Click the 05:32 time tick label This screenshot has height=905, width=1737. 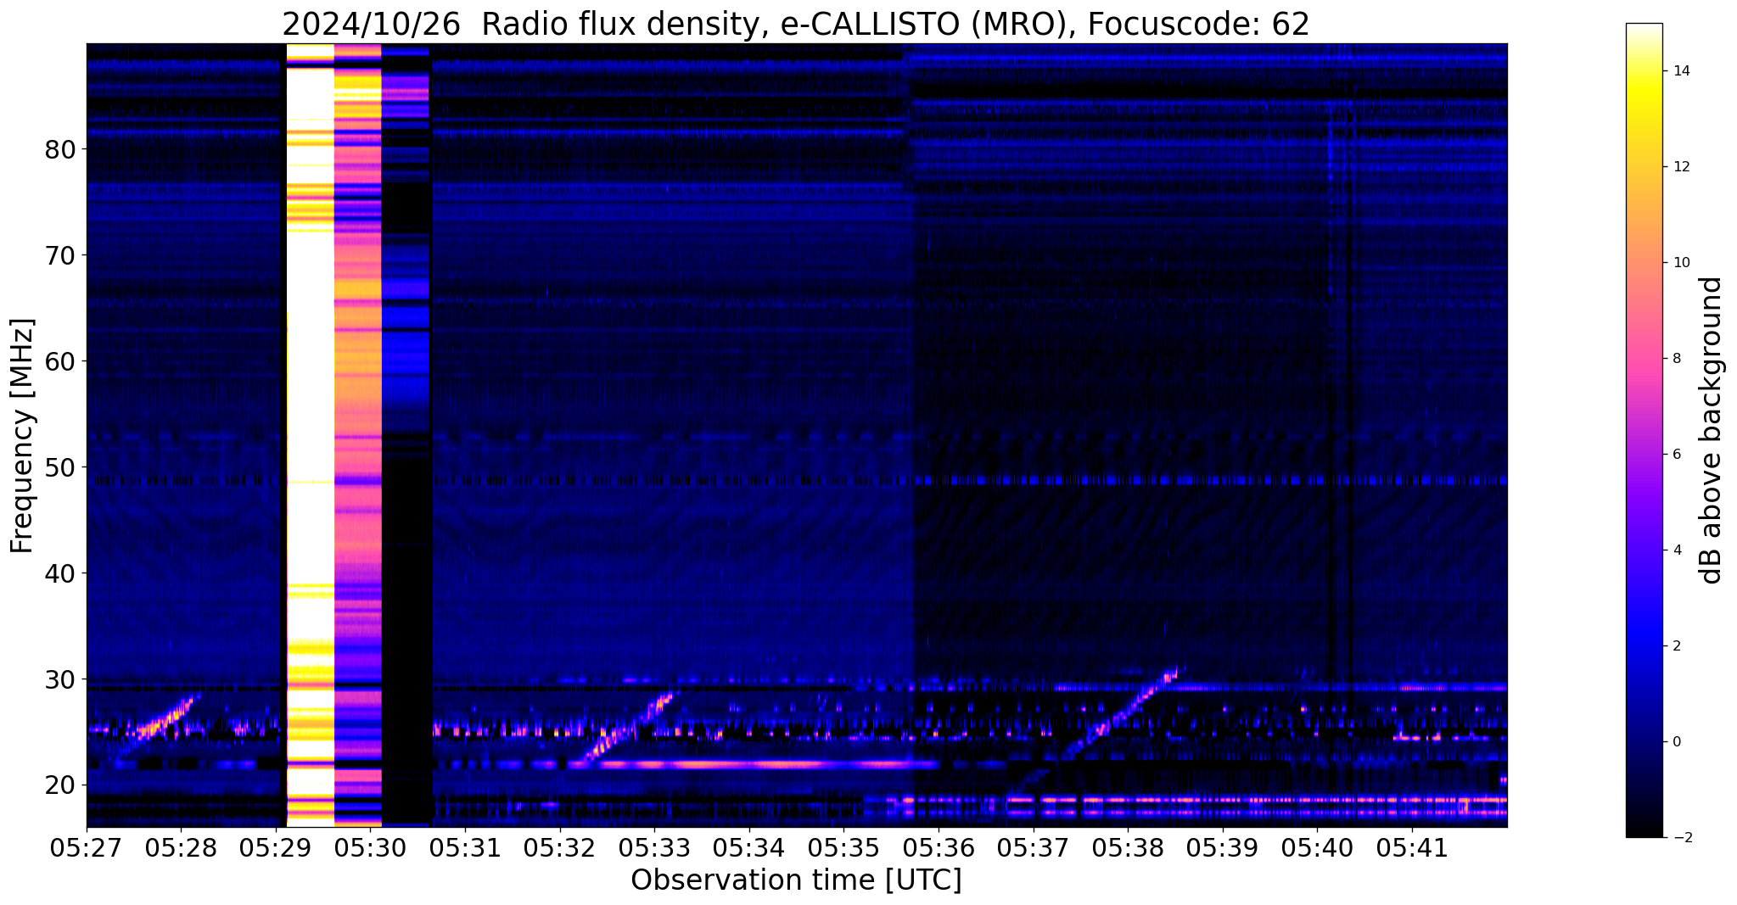560,847
